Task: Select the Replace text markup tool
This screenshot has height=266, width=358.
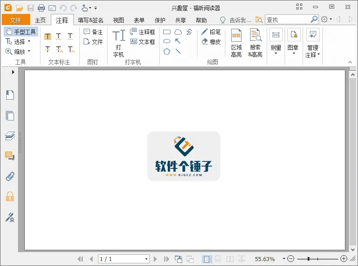Action: point(59,49)
